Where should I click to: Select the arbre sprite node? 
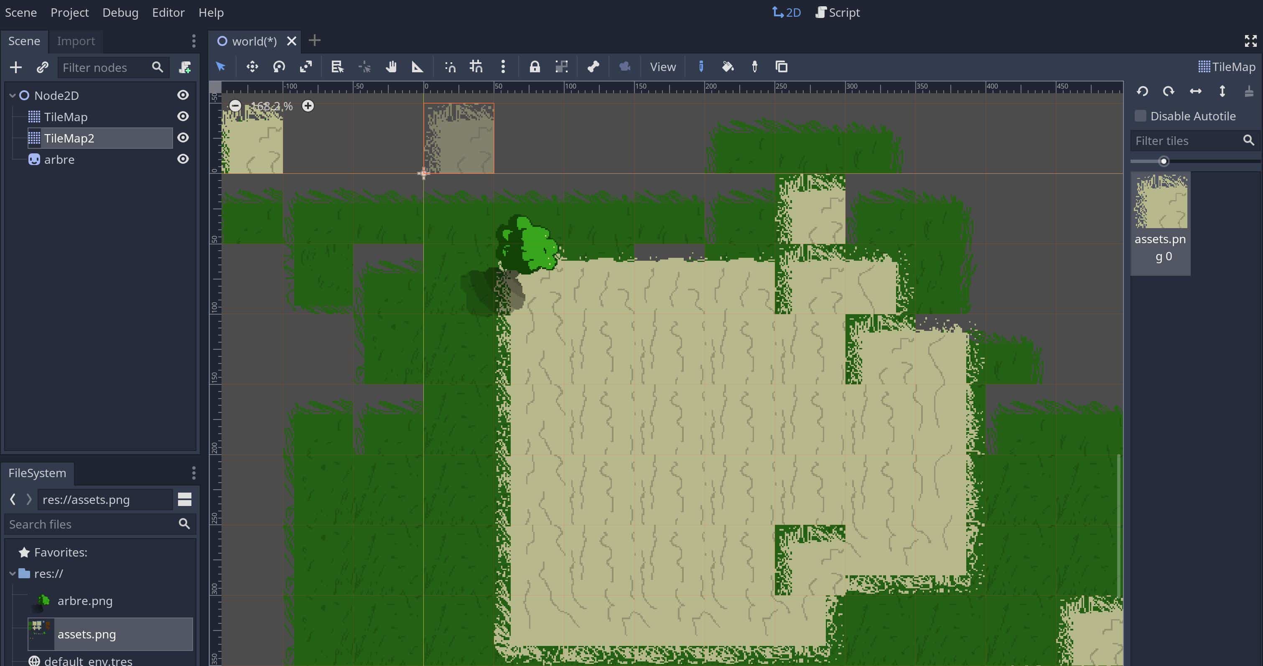tap(59, 160)
